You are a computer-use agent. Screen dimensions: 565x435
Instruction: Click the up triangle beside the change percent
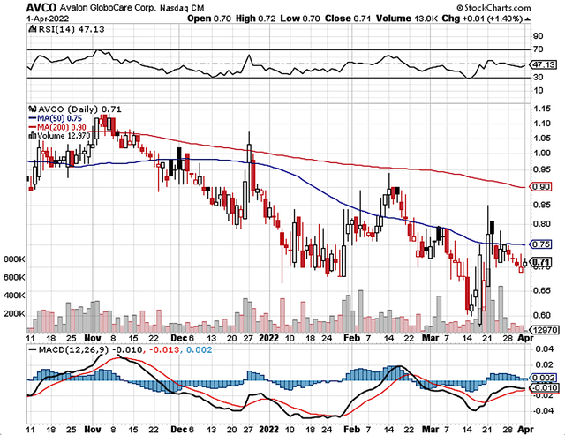pyautogui.click(x=528, y=19)
